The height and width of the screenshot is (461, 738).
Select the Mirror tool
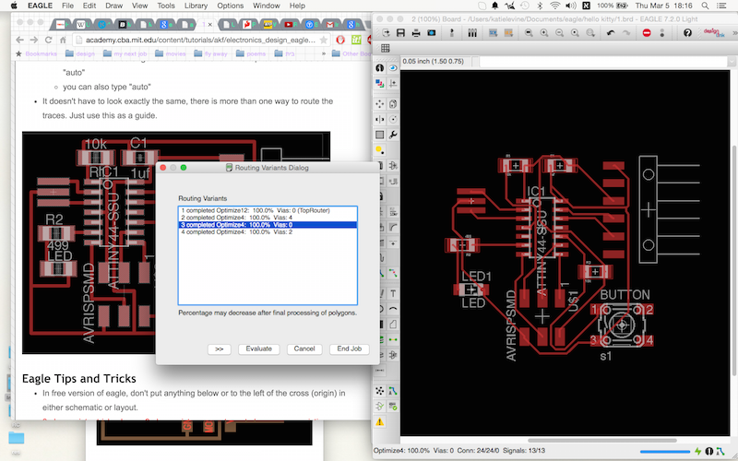pos(380,120)
